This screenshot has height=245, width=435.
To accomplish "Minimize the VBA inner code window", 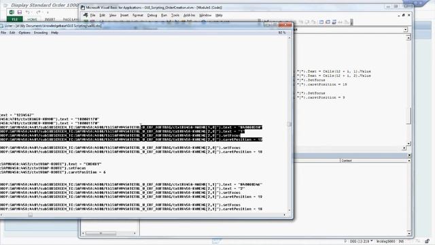I will pos(399,15).
